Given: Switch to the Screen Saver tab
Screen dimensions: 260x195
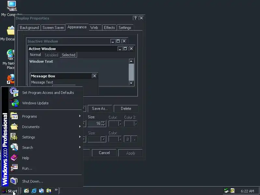Looking at the screenshot, I should coord(53,28).
